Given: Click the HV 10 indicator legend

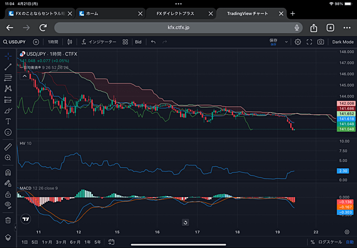Looking at the screenshot, I should [26, 144].
